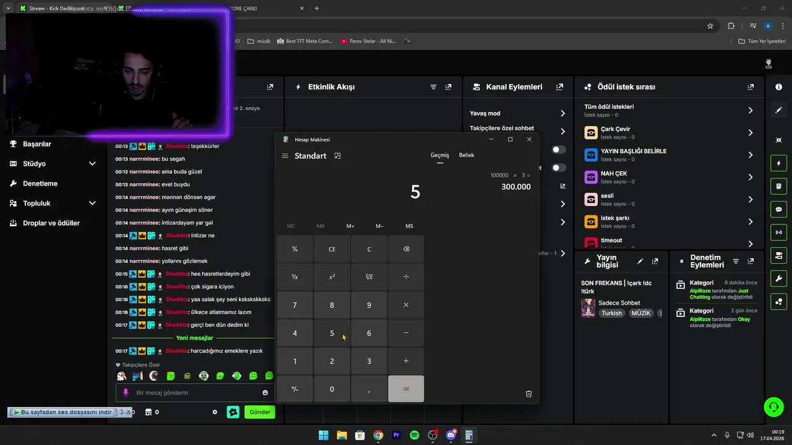Bookmark this page with star icon
Image resolution: width=792 pixels, height=445 pixels.
tap(710, 26)
